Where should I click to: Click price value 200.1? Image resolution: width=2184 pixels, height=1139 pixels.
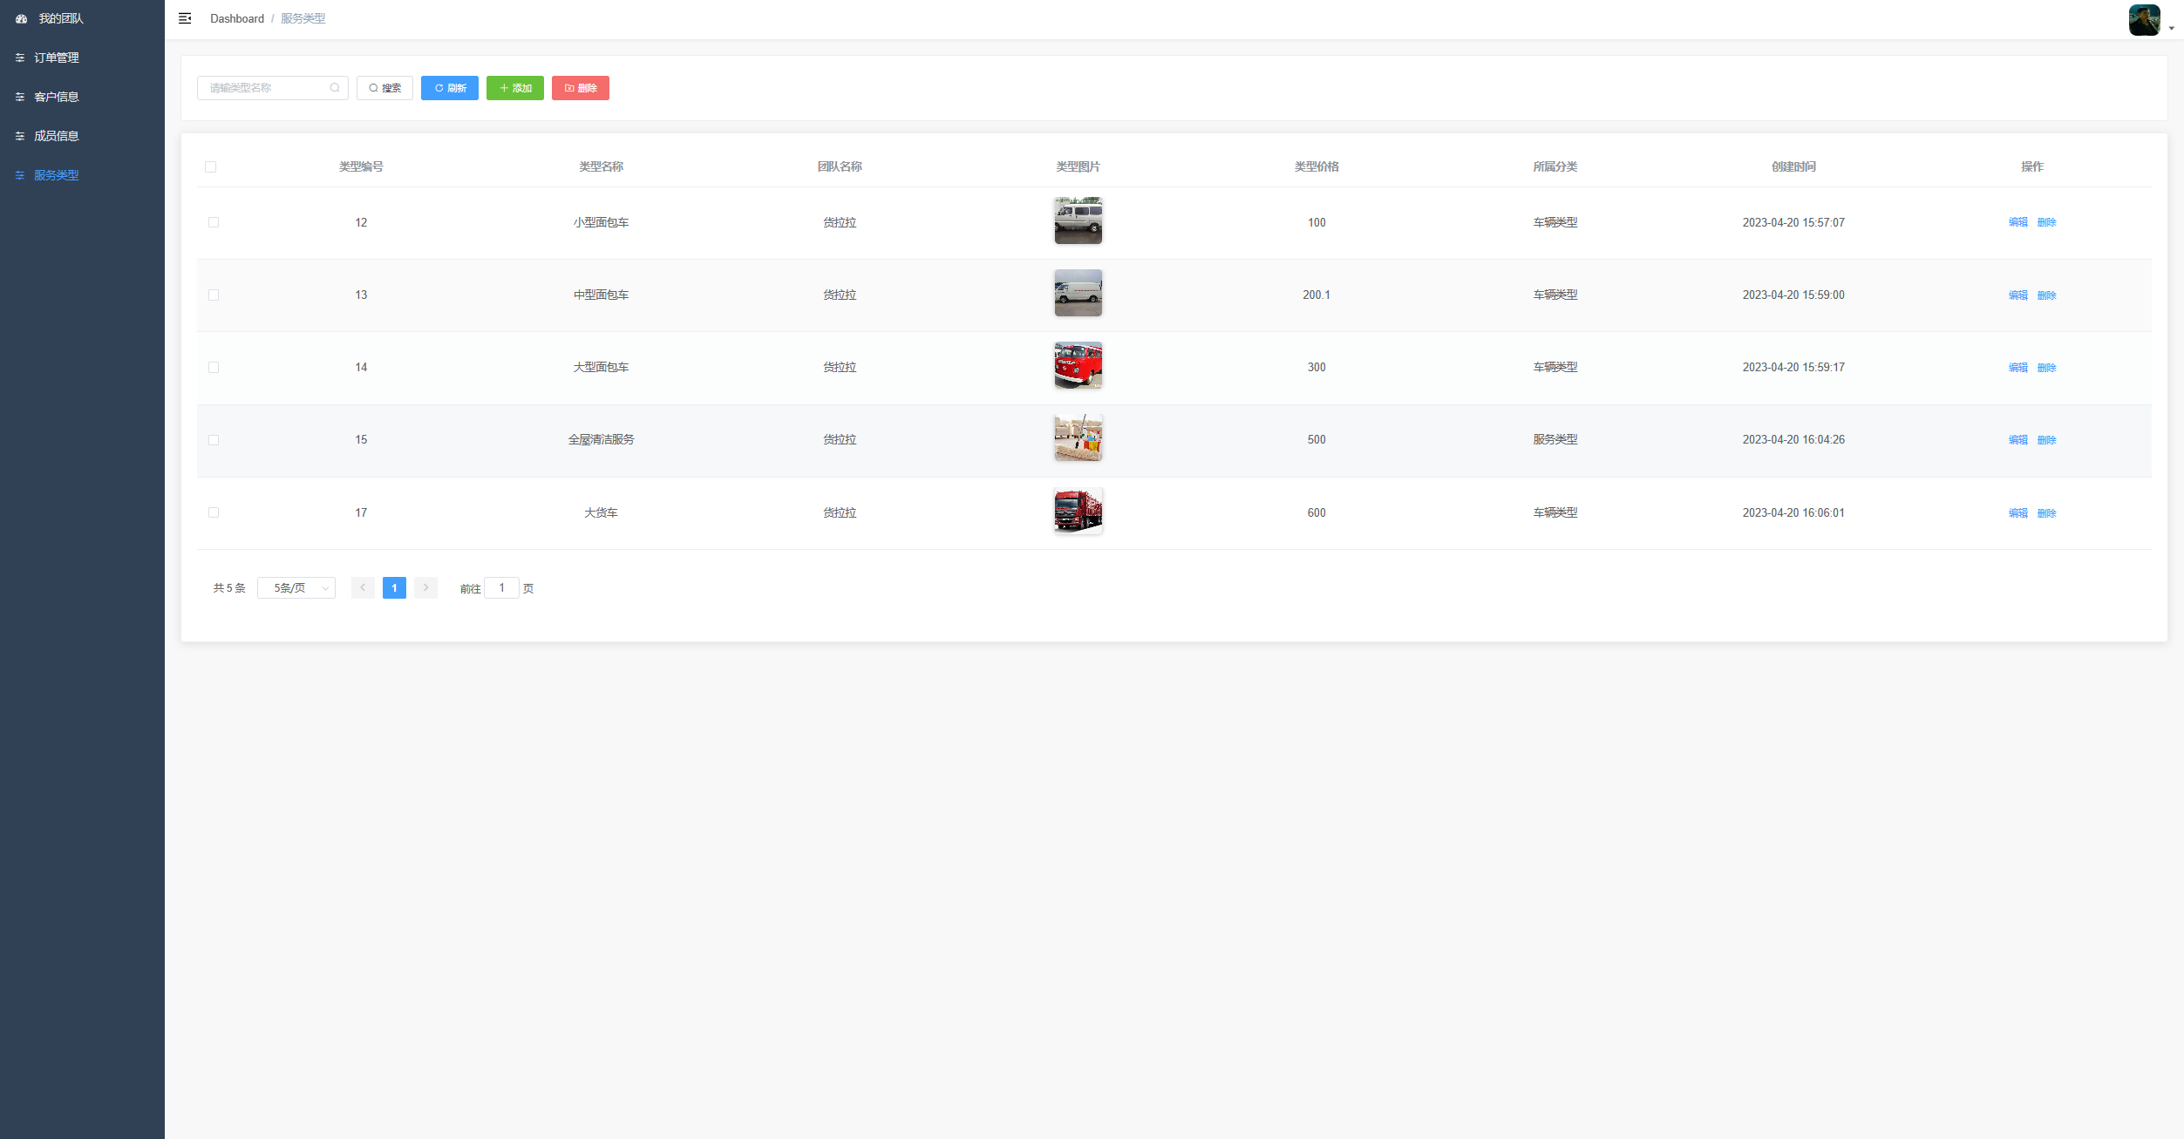tap(1317, 295)
